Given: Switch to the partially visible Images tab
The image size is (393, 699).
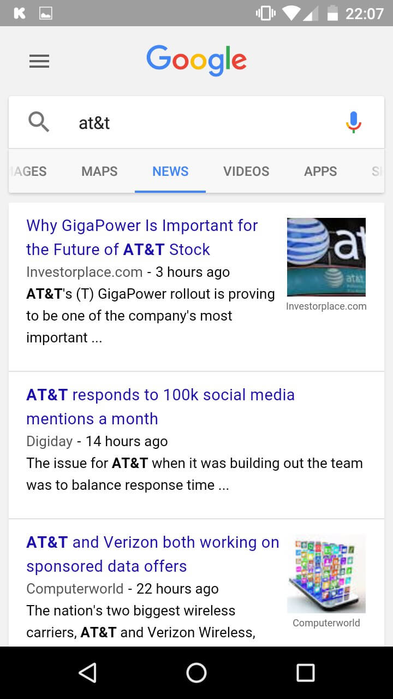Looking at the screenshot, I should pyautogui.click(x=28, y=171).
